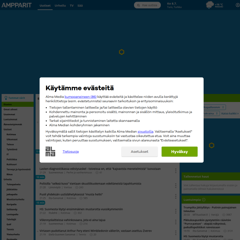Select the Sää tab
This screenshot has height=240, width=240.
[80, 6]
